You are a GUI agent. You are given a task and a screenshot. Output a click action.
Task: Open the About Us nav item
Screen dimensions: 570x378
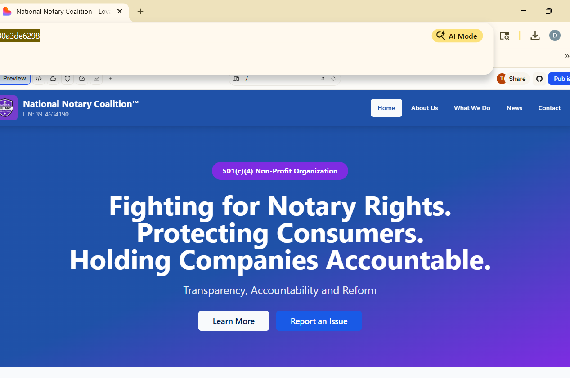[x=424, y=108]
